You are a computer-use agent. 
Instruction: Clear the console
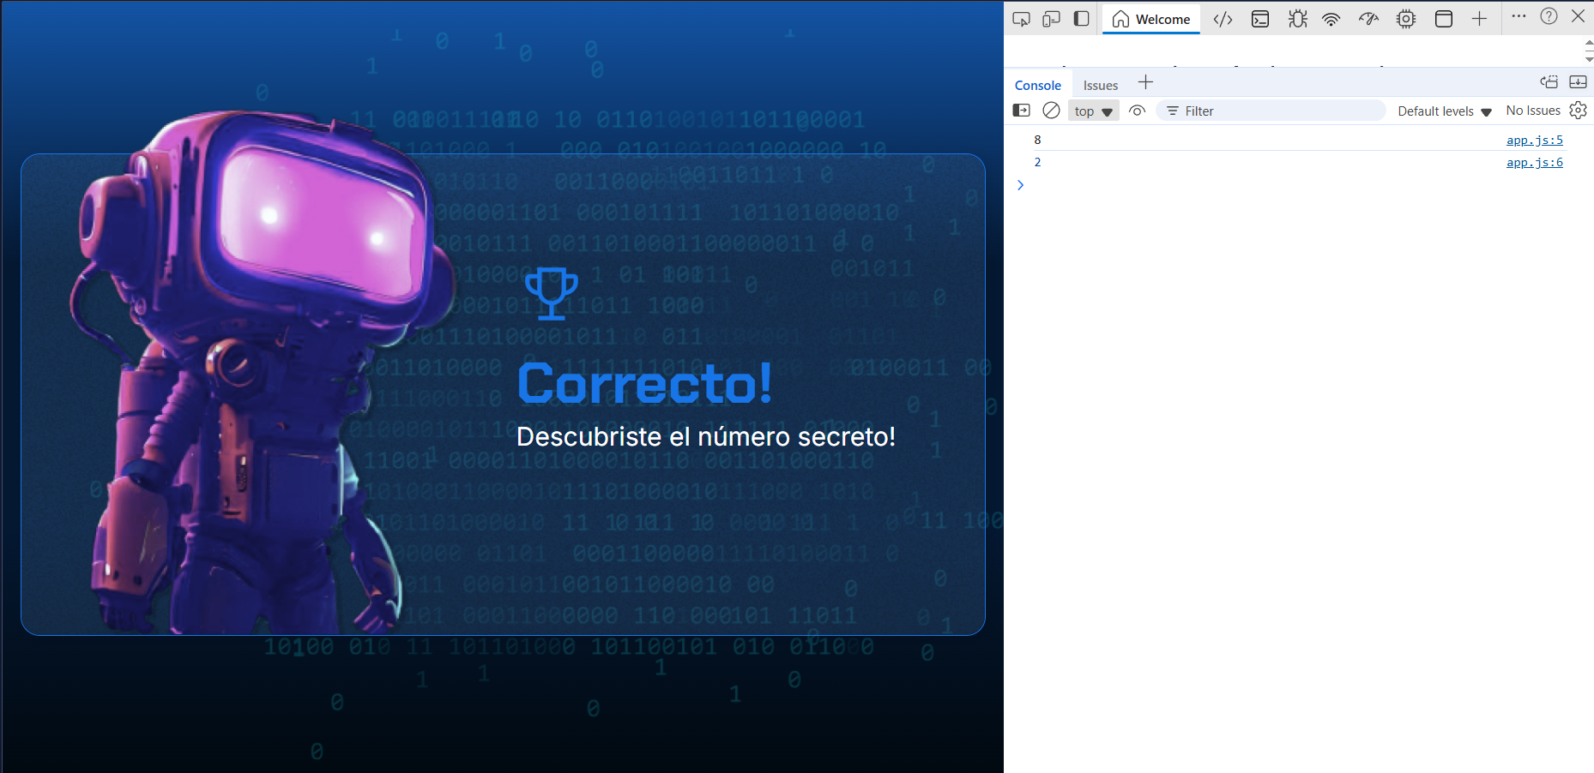(1051, 111)
